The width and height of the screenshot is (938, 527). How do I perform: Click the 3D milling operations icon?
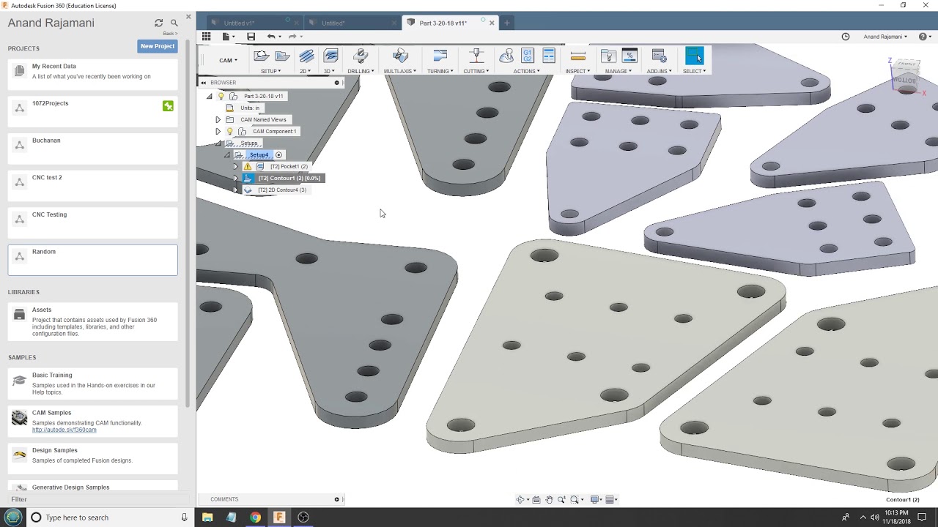[x=330, y=56]
